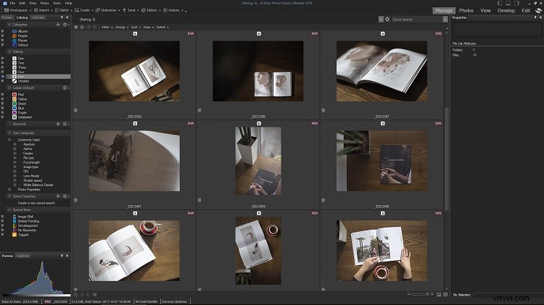This screenshot has height=305, width=544.
Task: Open the File menu
Action: coord(12,3)
